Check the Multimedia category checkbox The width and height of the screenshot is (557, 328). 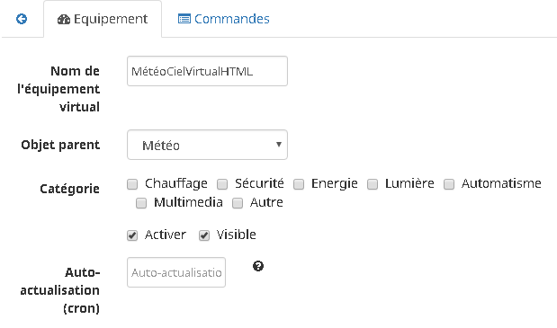tap(141, 203)
